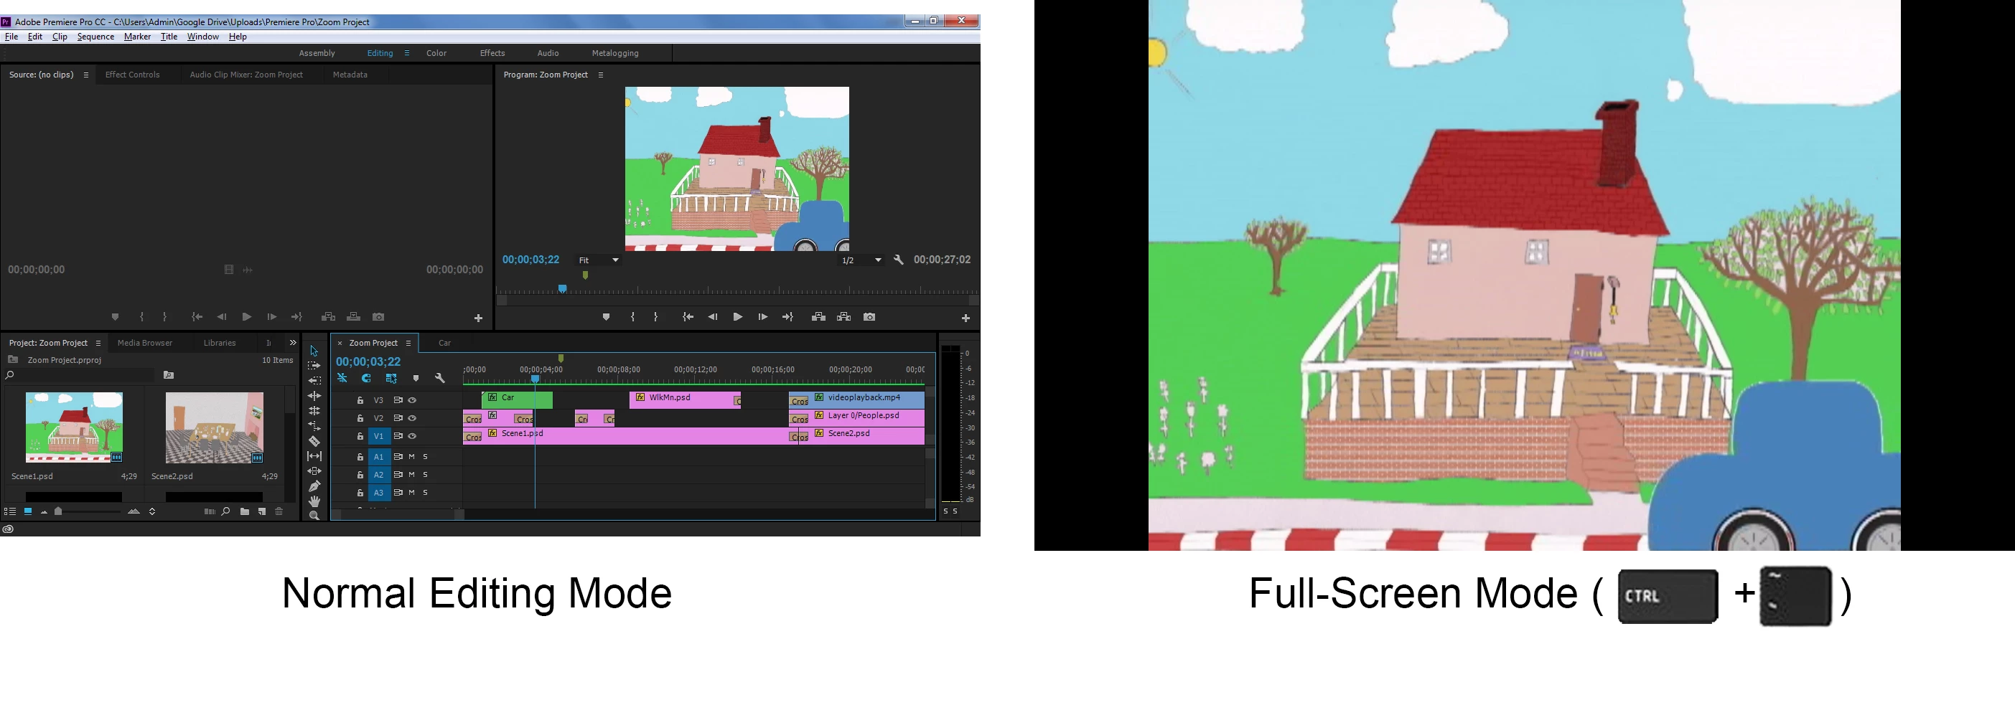Open the Source panel menu
This screenshot has height=705, width=2015.
(x=86, y=75)
